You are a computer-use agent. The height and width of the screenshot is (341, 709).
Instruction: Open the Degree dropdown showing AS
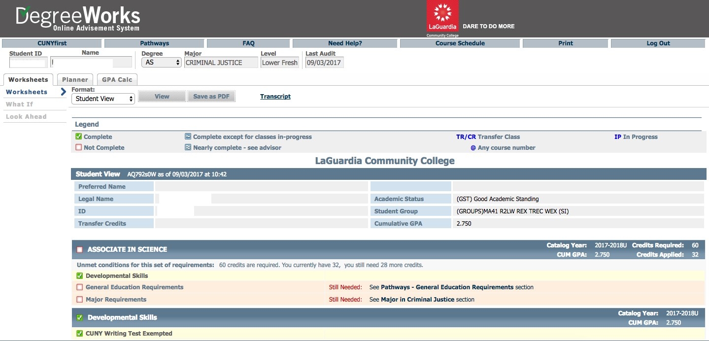[x=162, y=63]
